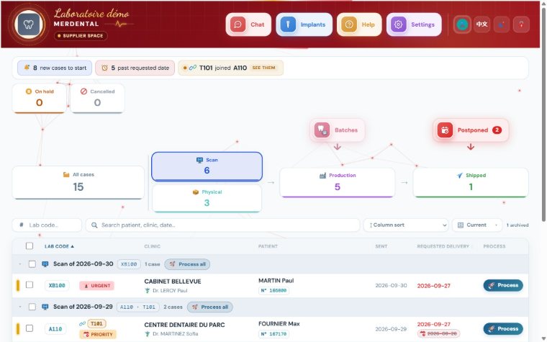
Task: Select the Physical stage card
Action: (x=207, y=198)
